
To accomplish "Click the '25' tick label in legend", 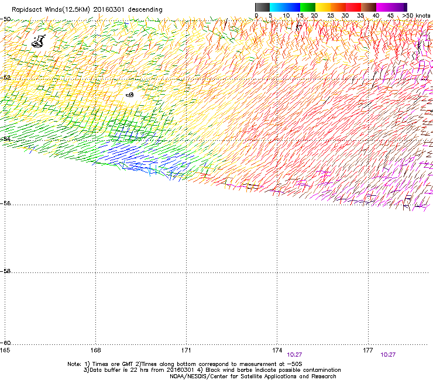I will tap(331, 16).
